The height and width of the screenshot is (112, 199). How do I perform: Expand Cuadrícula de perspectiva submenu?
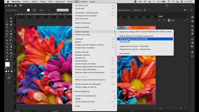coord(95,96)
